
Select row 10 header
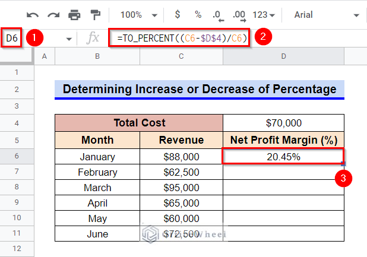click(17, 218)
